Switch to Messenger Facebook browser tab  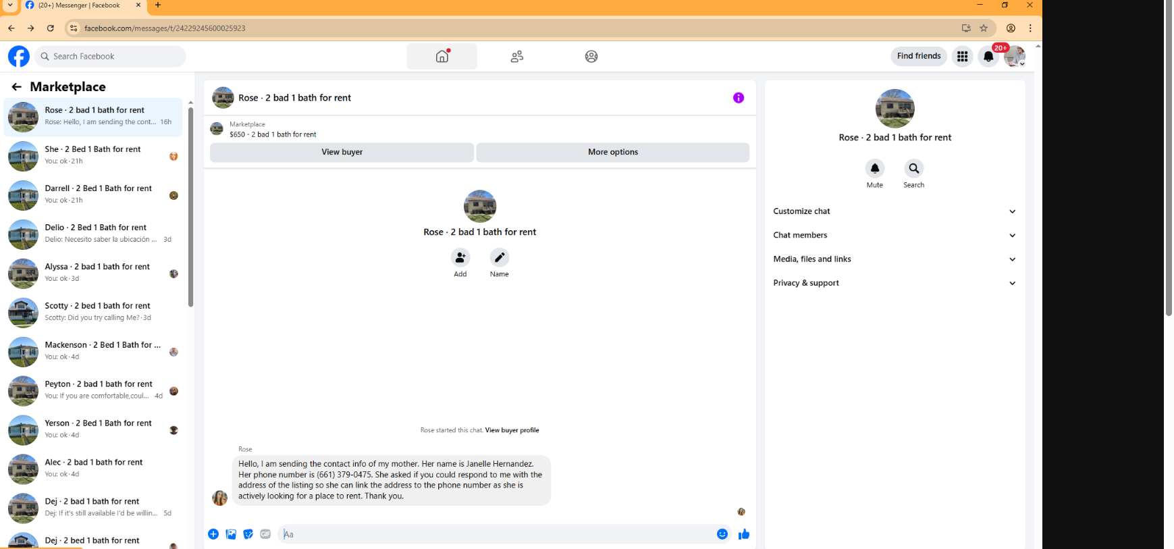pyautogui.click(x=82, y=5)
